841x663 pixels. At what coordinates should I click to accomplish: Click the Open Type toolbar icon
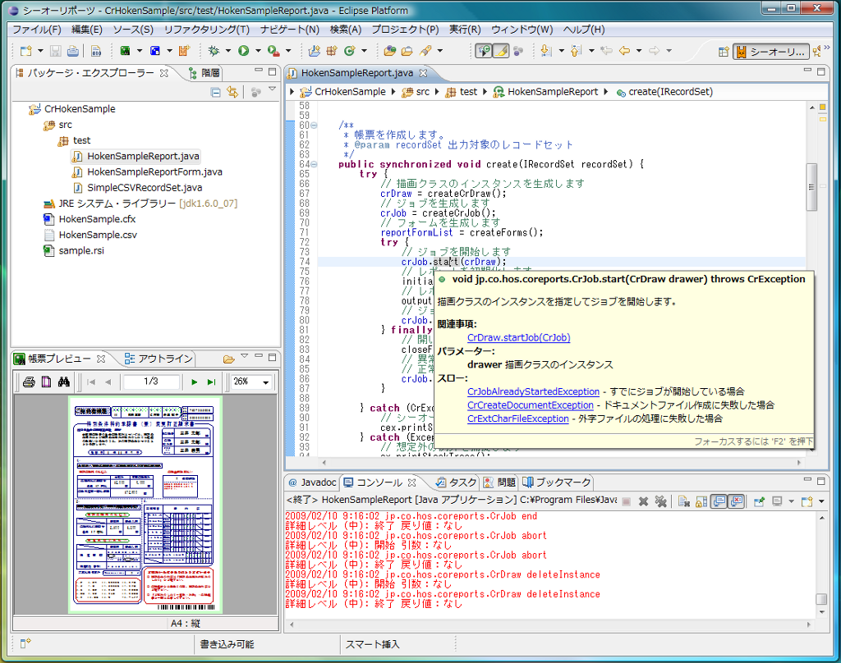390,51
